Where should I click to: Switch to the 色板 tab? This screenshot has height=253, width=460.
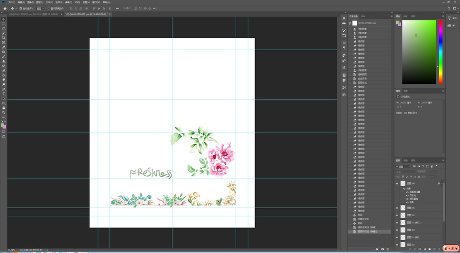tap(405, 16)
